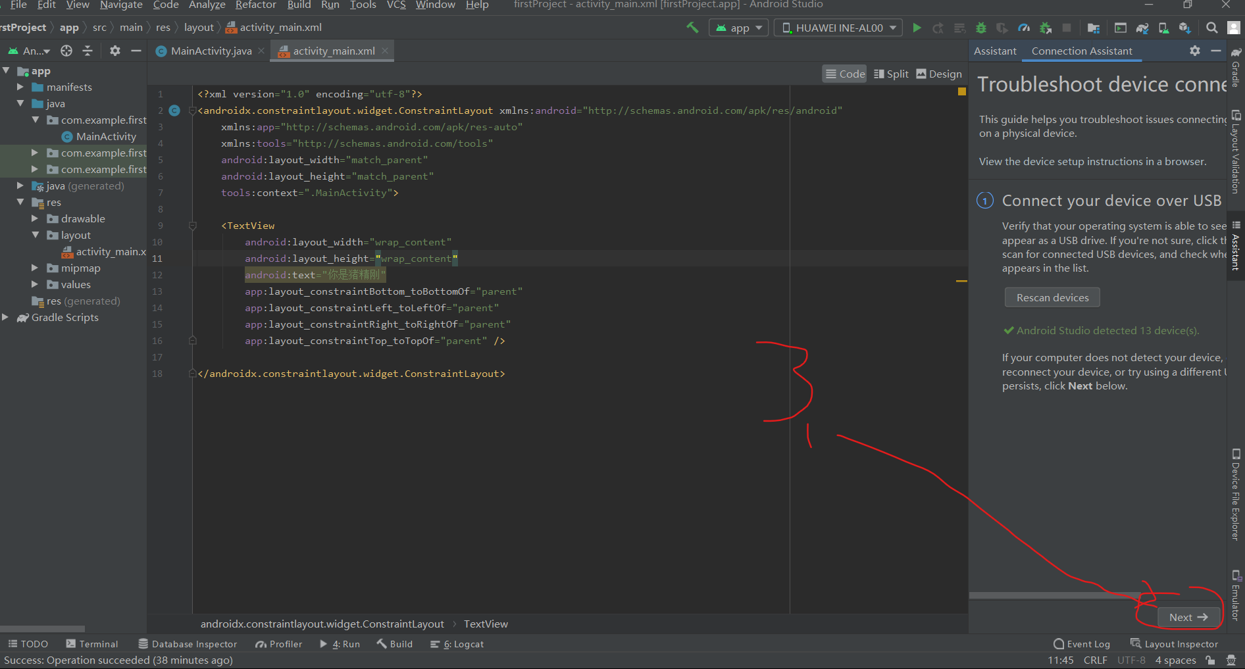Toggle line 16 code fold marker
The image size is (1245, 669).
192,341
